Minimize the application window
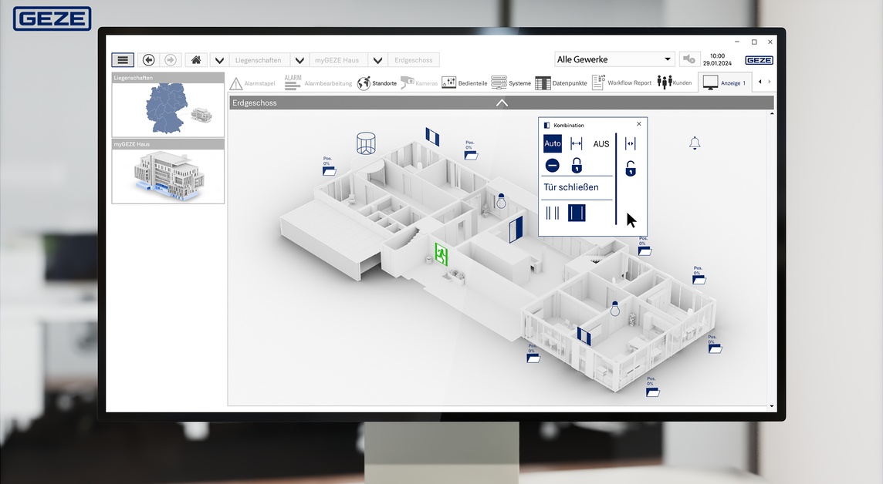This screenshot has width=883, height=484. click(x=737, y=42)
